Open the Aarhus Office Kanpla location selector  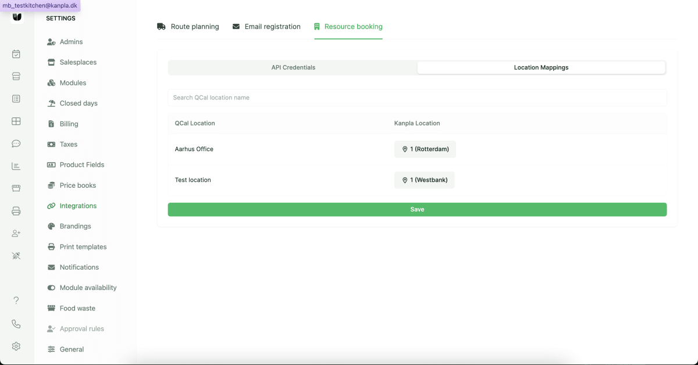(x=425, y=149)
